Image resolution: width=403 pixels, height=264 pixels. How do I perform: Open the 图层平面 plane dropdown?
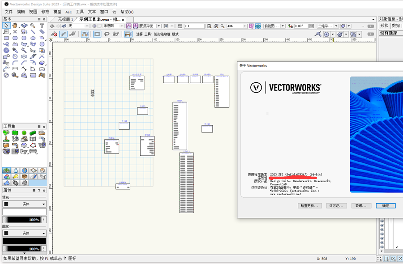[150, 26]
